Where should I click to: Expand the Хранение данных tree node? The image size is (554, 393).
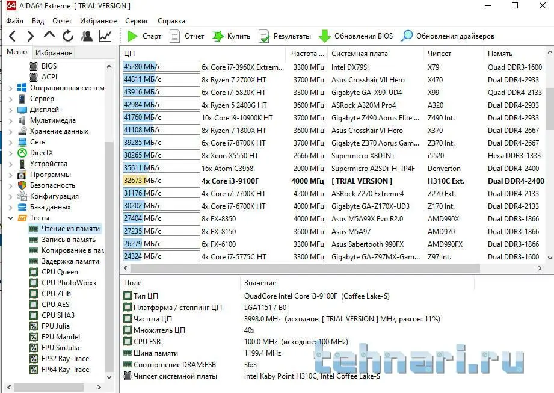[11, 131]
